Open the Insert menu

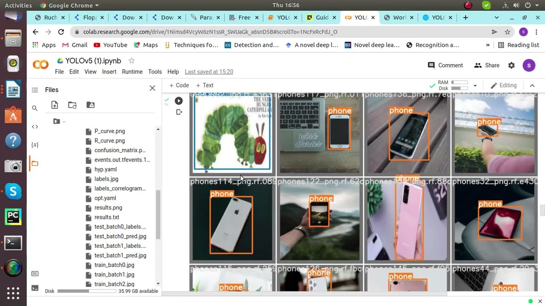click(x=109, y=72)
